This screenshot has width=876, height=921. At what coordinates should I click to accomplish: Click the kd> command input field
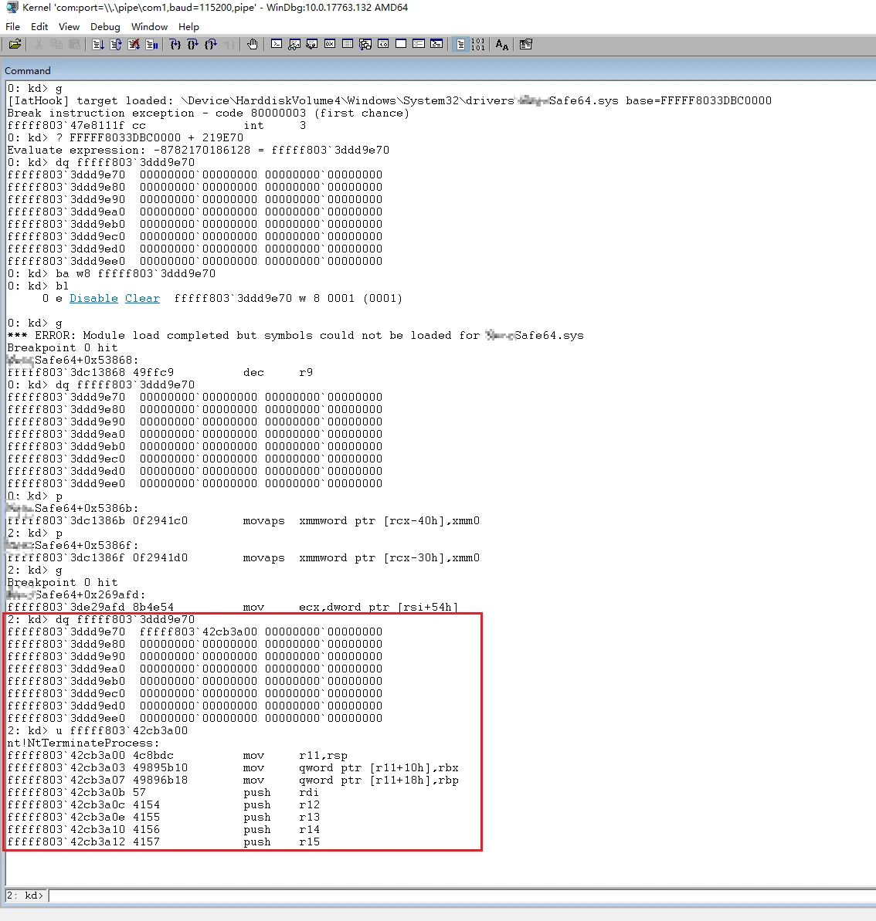(x=461, y=896)
